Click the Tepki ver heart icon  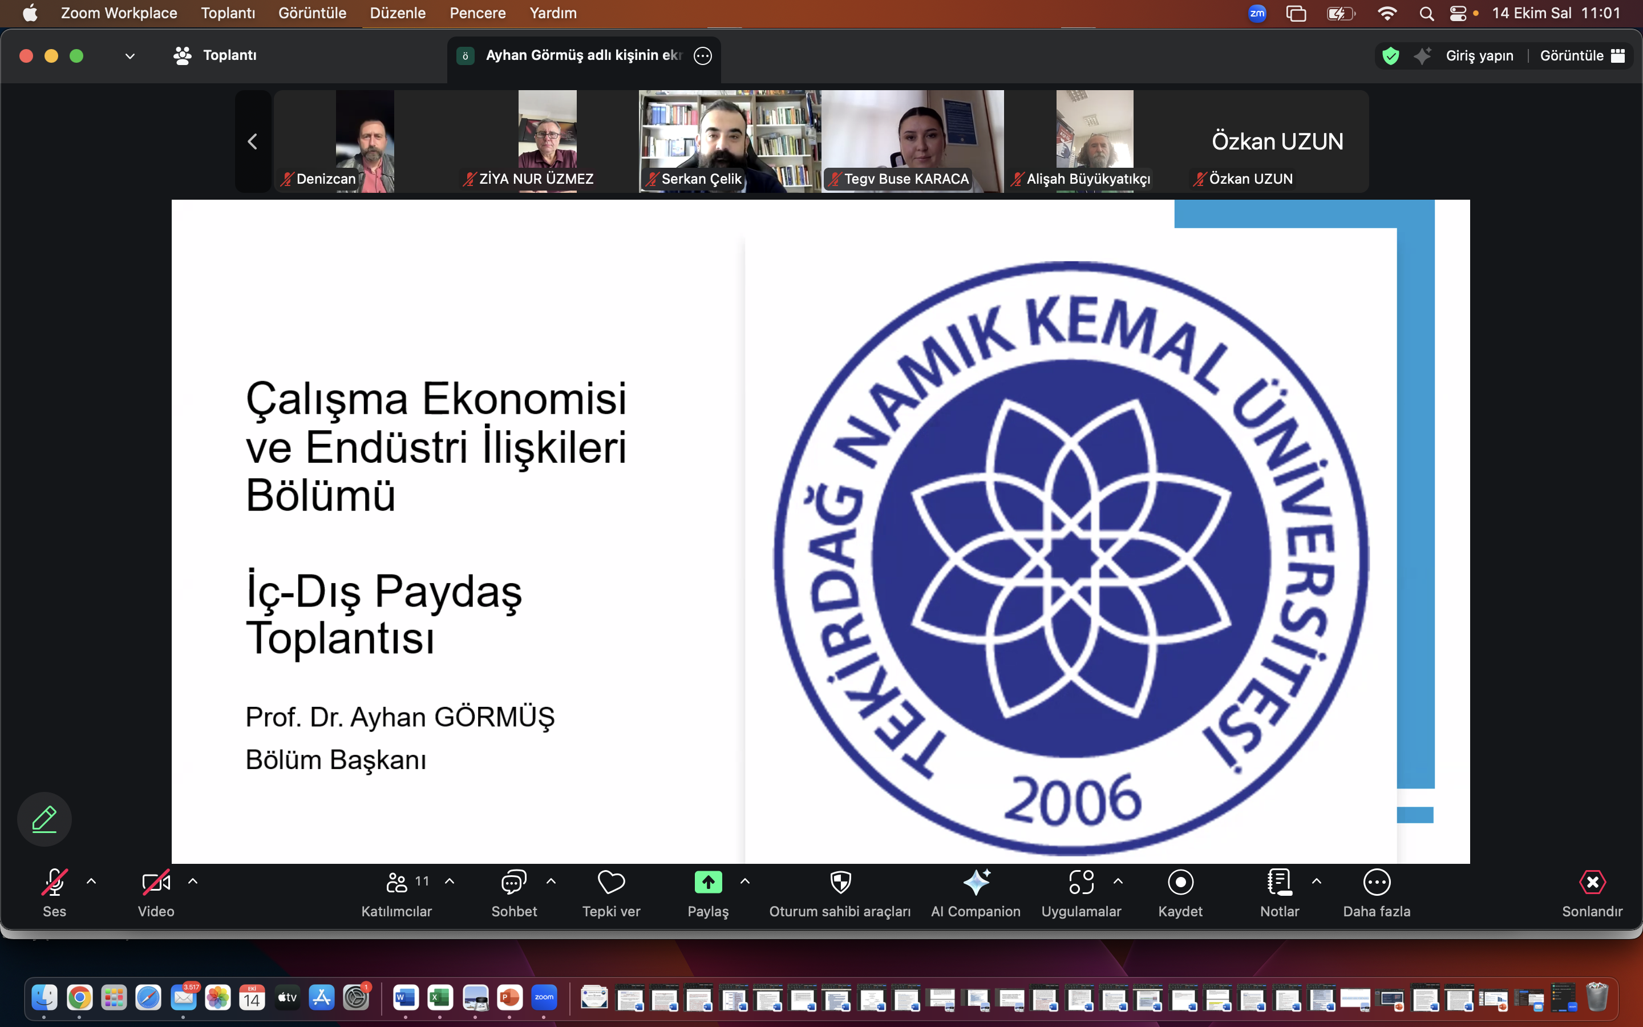point(611,883)
